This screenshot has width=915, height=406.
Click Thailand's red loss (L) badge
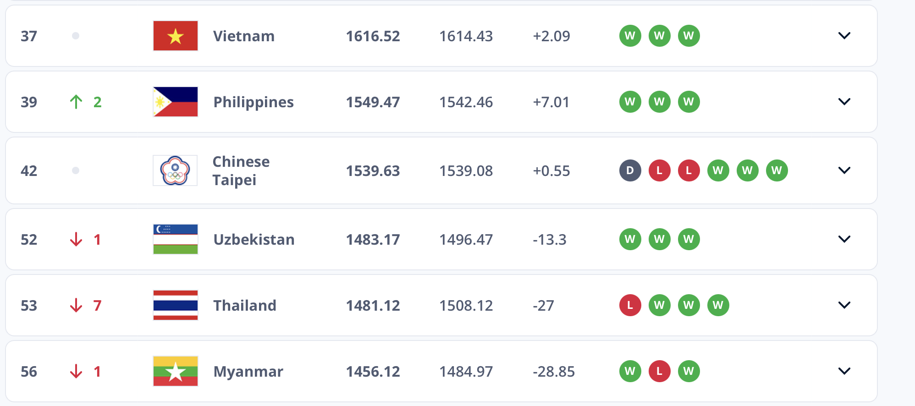pyautogui.click(x=630, y=305)
